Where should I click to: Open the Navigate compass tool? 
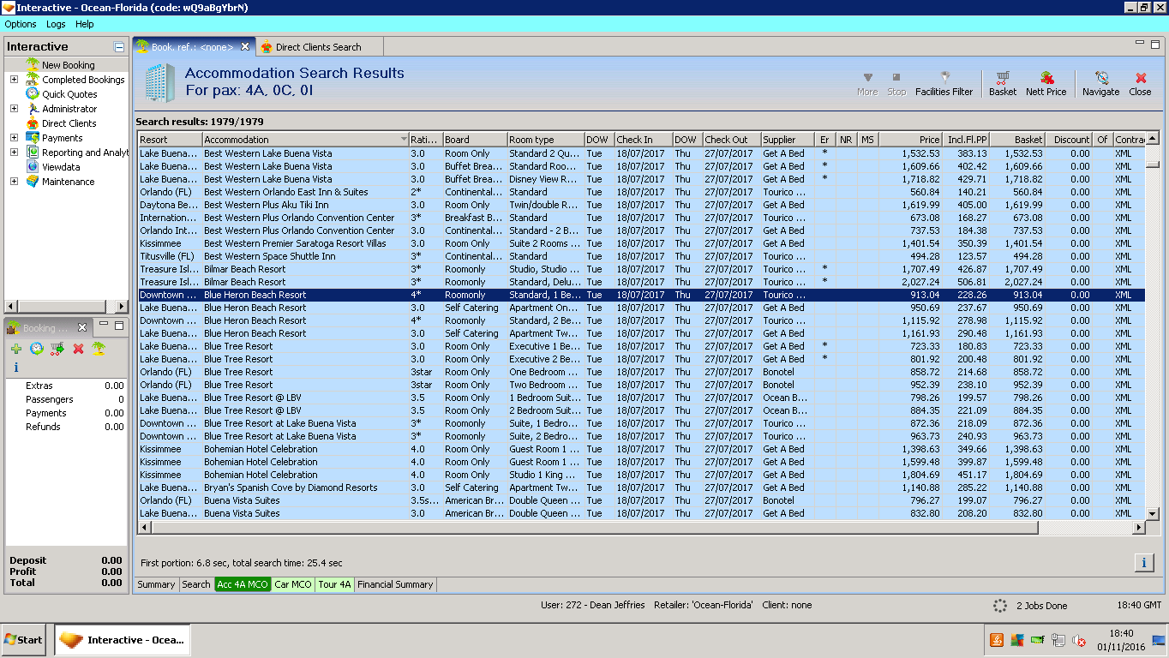click(x=1100, y=78)
